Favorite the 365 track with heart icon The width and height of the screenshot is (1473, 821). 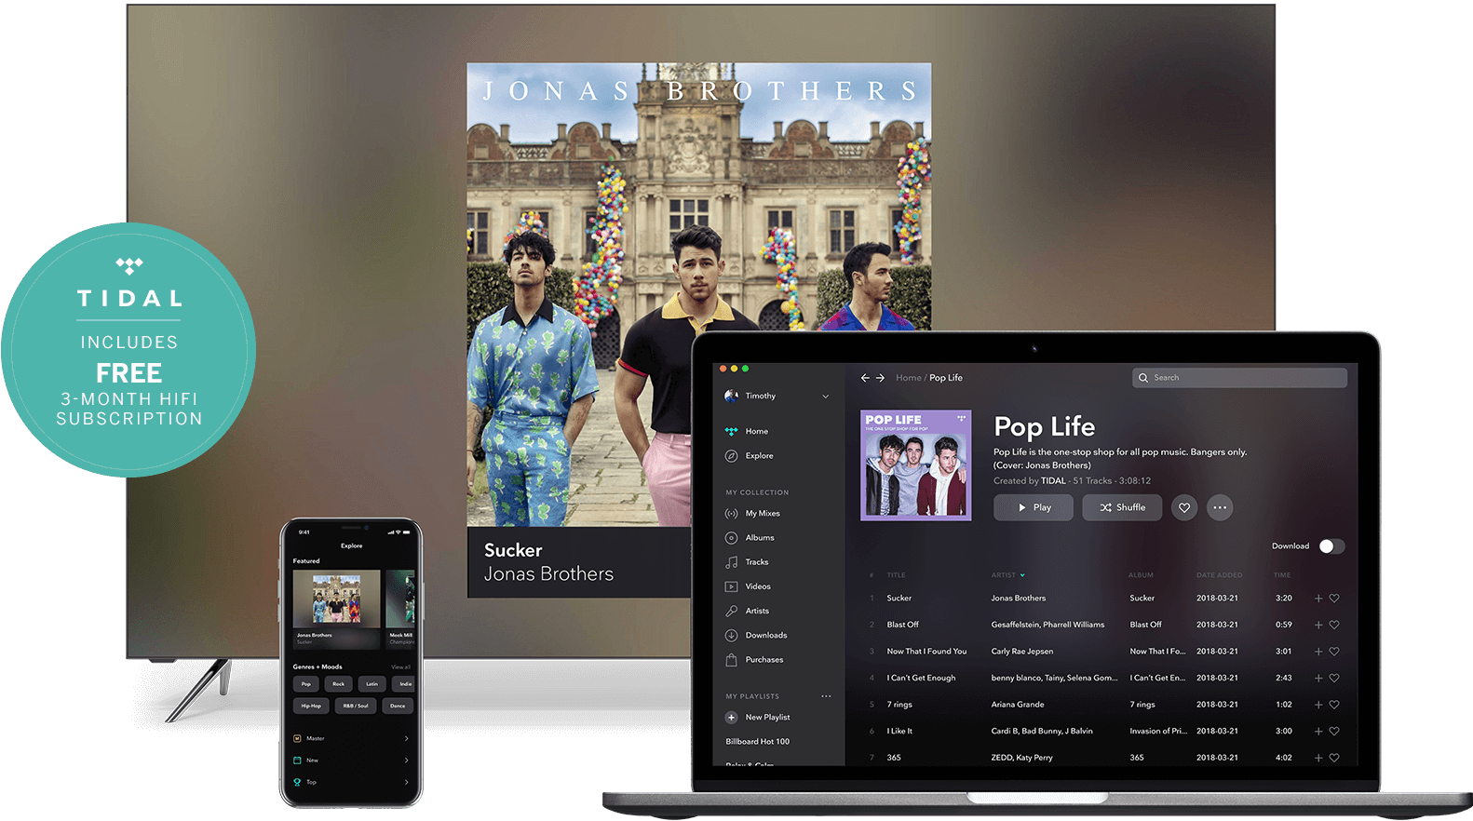(x=1334, y=758)
